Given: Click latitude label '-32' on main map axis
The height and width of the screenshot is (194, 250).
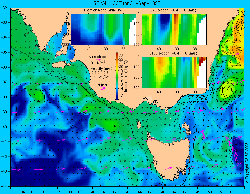Looking at the screenshot, I should (4, 7).
